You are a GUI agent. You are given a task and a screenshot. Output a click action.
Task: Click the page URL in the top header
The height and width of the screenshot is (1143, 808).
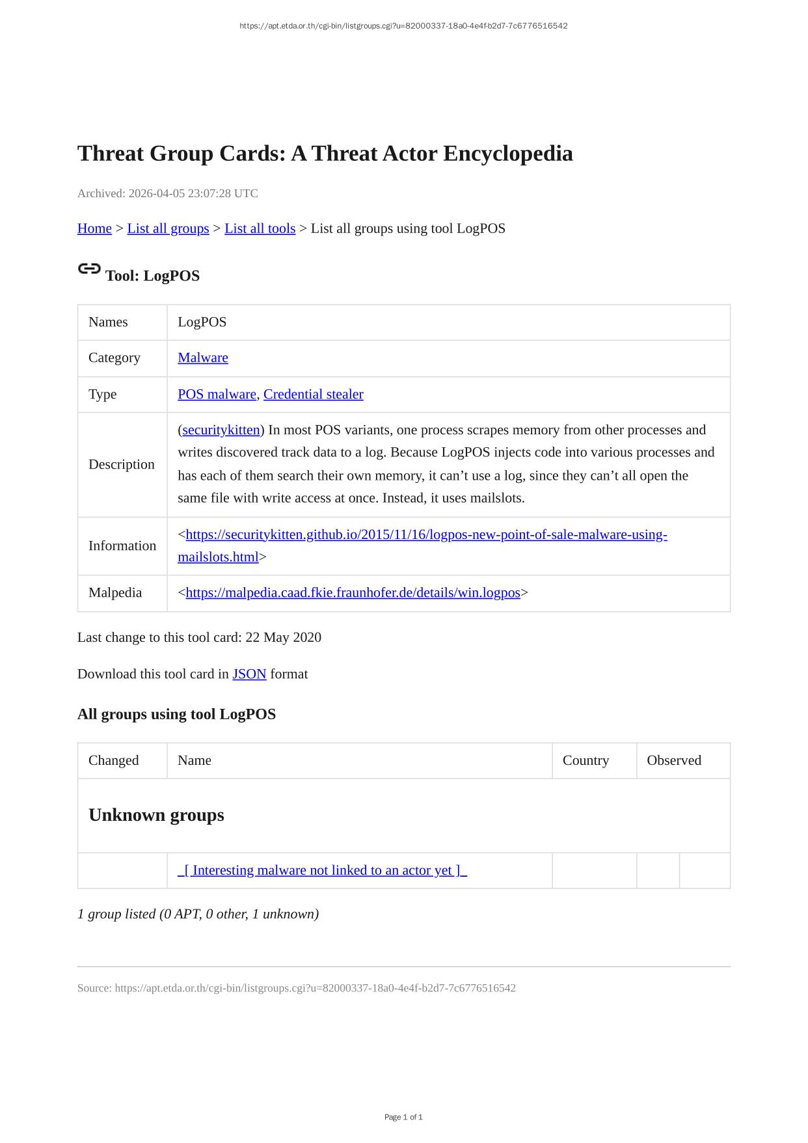(403, 26)
